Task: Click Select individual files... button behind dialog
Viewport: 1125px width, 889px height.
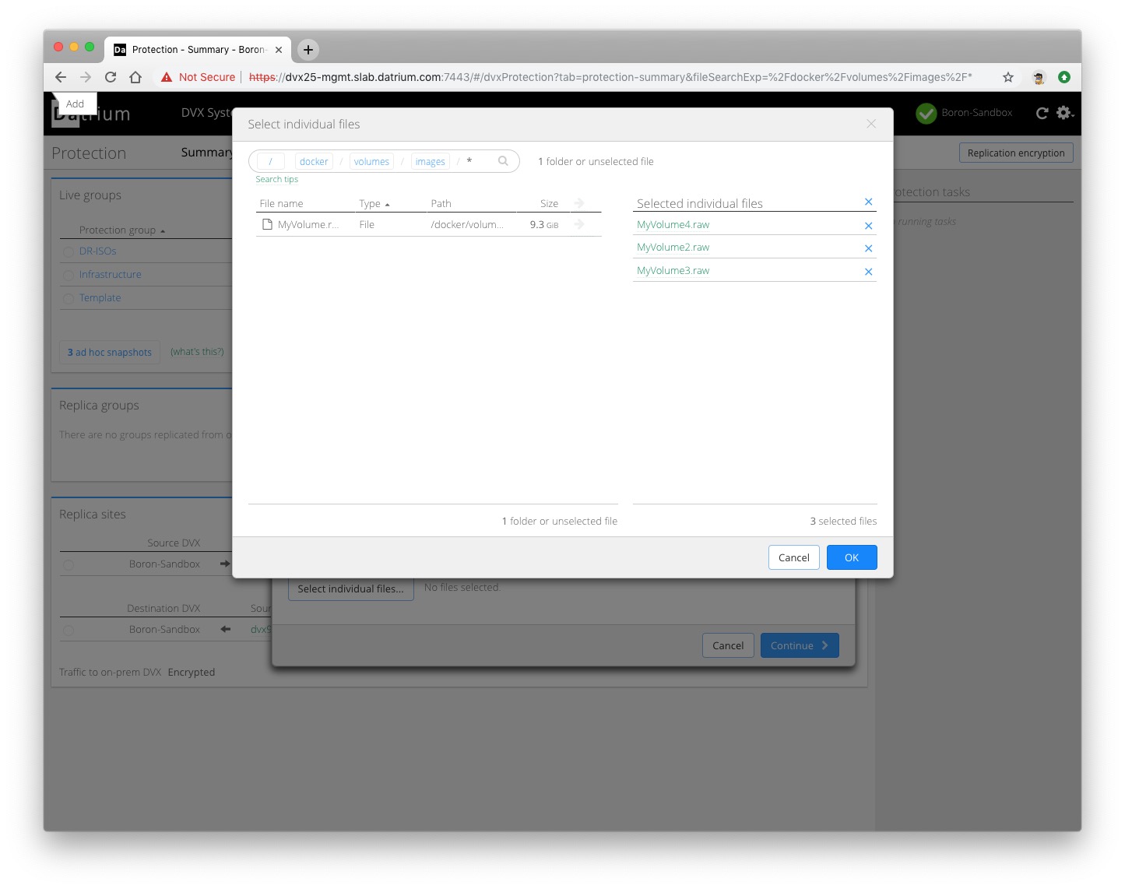Action: [x=350, y=589]
